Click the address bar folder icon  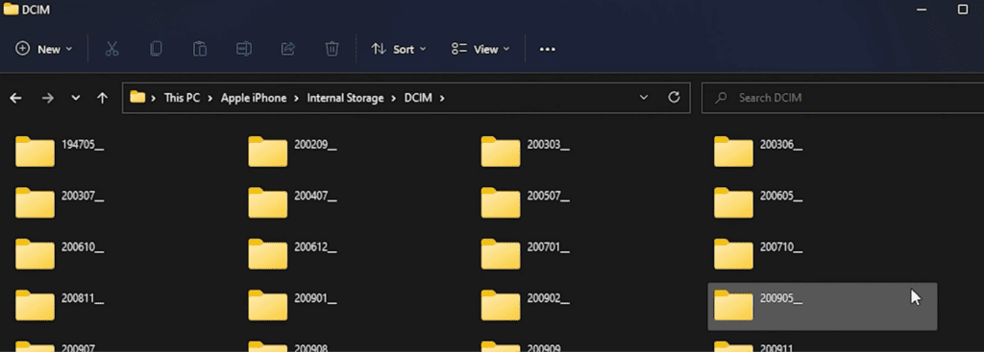coord(137,97)
